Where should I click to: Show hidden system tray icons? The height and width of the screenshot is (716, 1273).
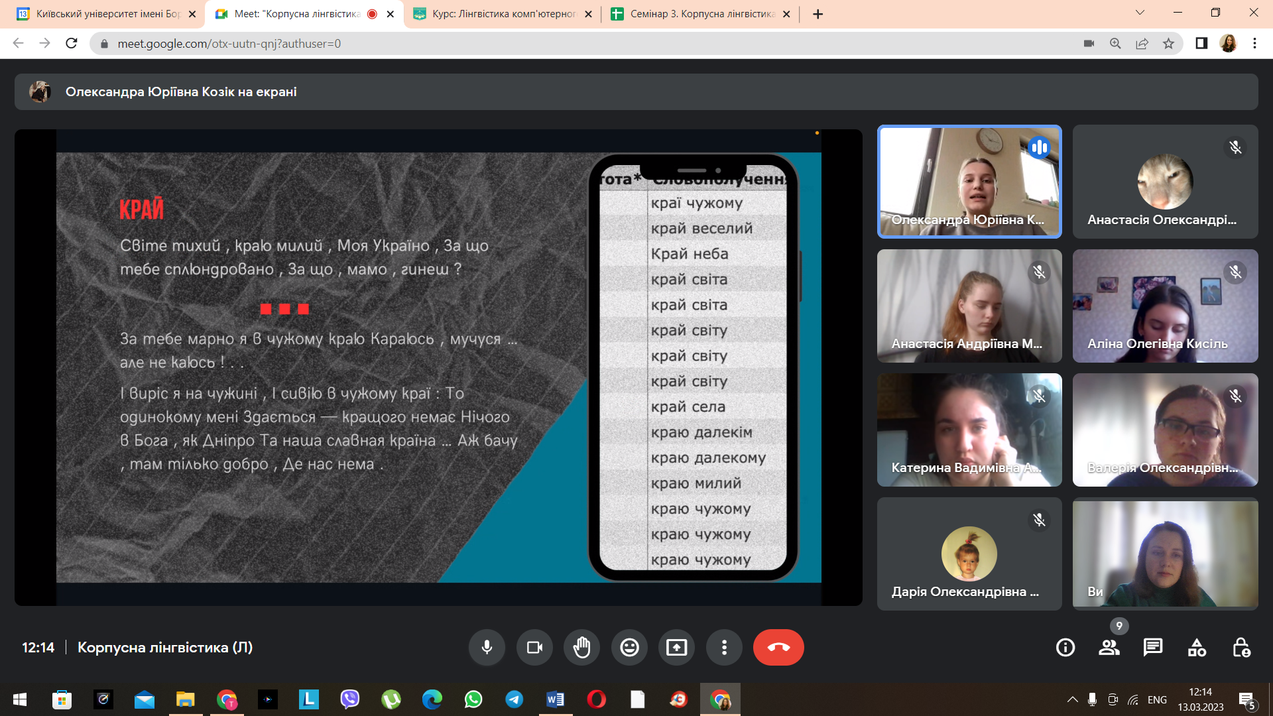[x=1072, y=699]
